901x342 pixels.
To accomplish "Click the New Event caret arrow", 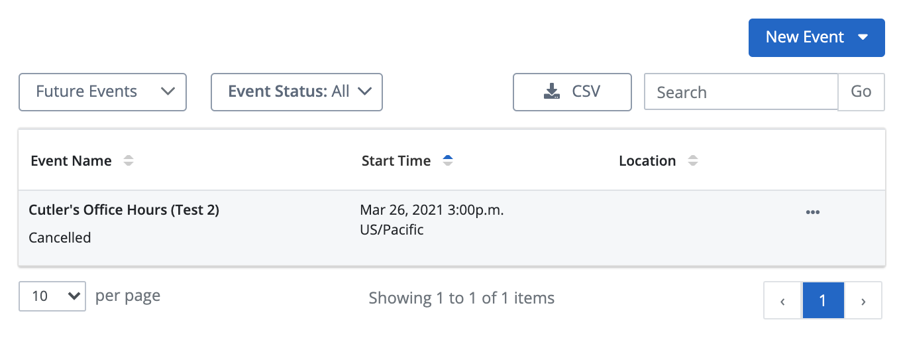I will click(x=863, y=38).
